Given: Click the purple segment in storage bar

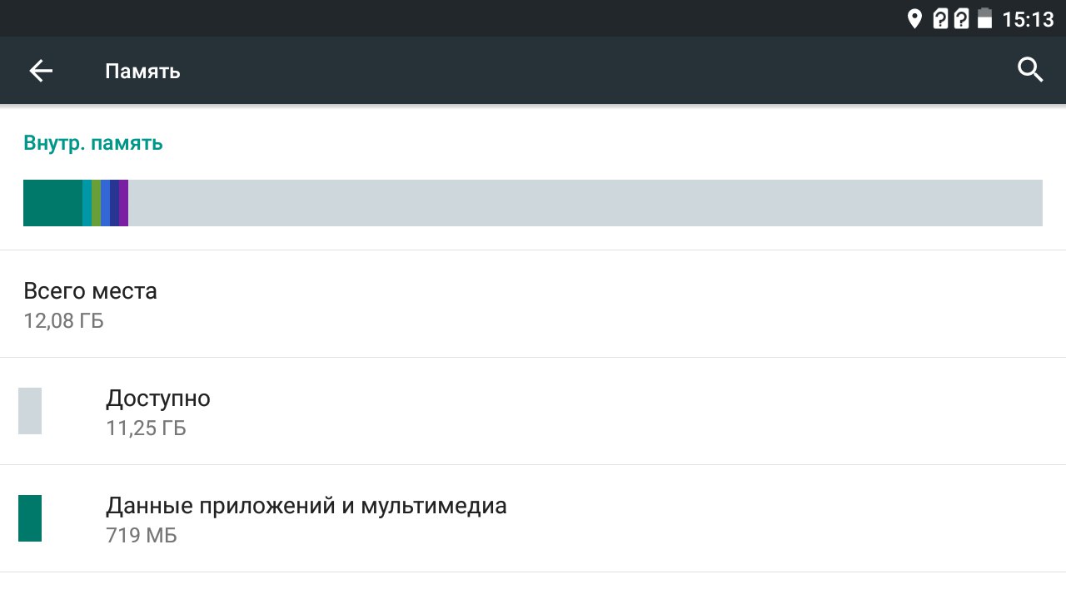Looking at the screenshot, I should coord(123,203).
